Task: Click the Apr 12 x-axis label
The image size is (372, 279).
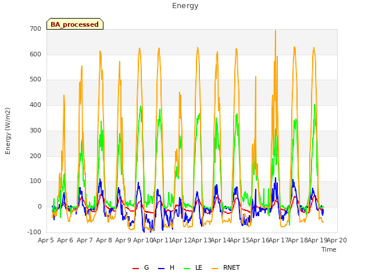Action: click(182, 240)
